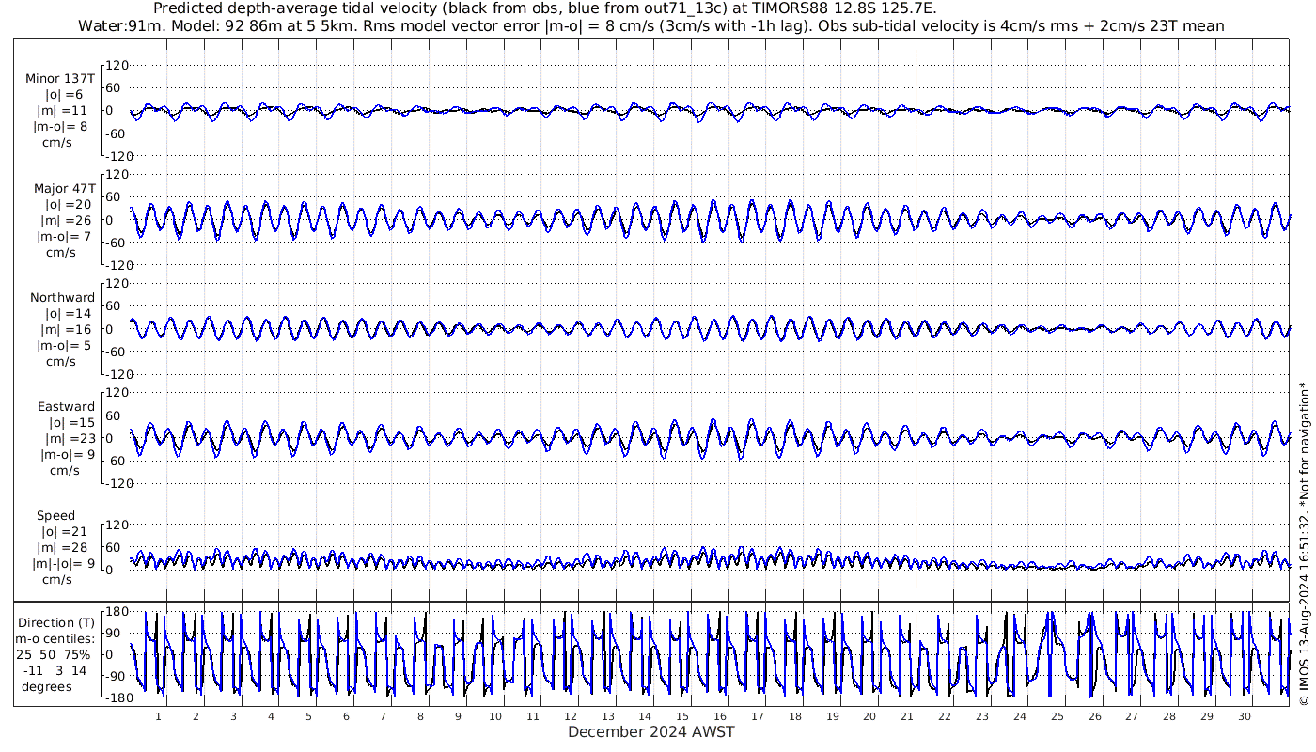Click the 'cm/s' unit under Major 47T
The width and height of the screenshot is (1316, 752).
[61, 252]
